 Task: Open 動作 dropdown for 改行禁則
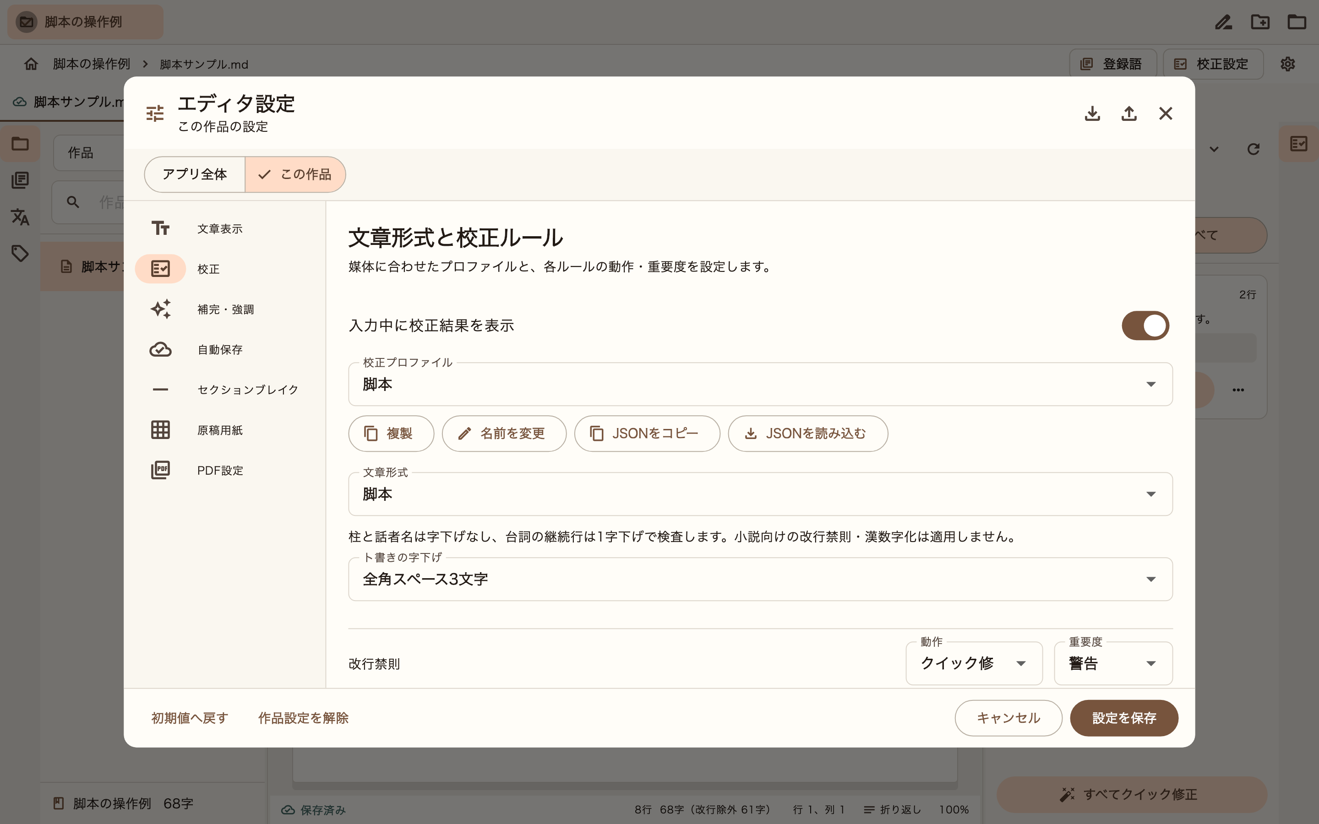tap(974, 663)
